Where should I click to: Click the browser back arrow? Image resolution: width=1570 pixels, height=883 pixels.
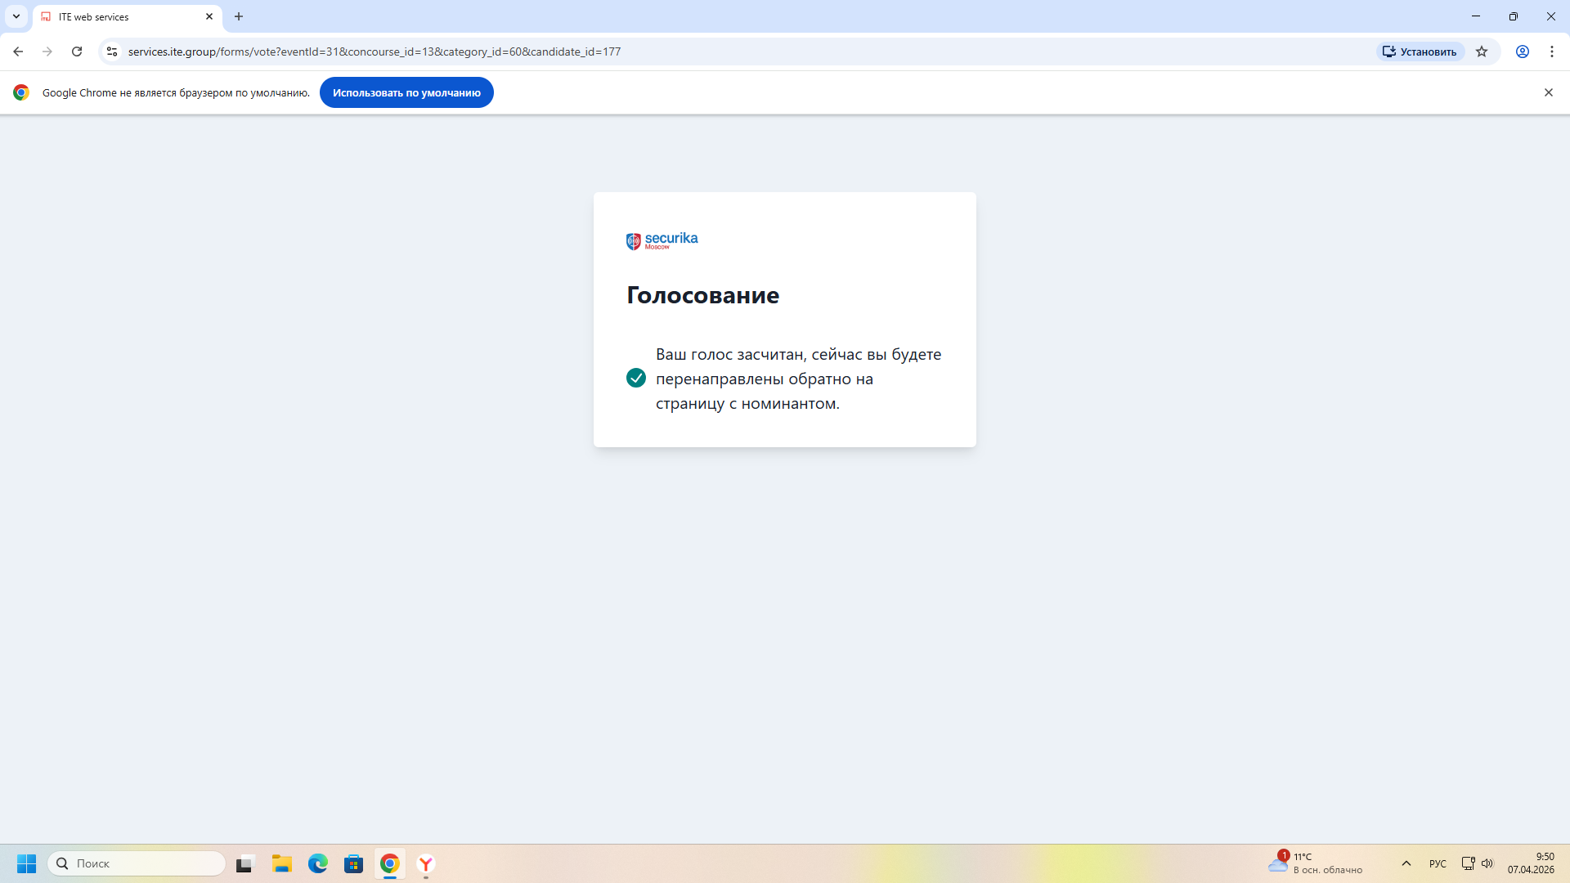(x=18, y=52)
